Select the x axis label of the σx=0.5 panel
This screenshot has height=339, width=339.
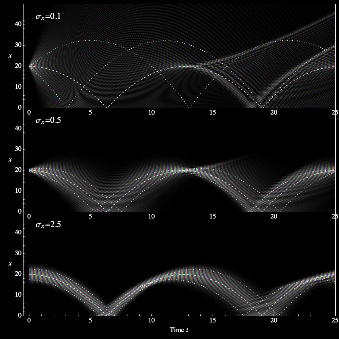[10, 160]
